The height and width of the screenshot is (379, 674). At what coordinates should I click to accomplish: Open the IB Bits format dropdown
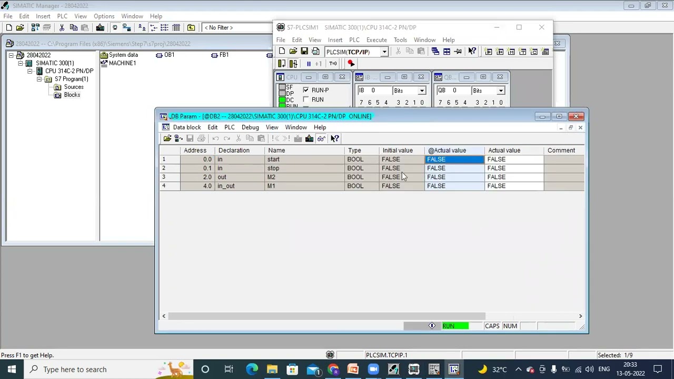tap(422, 91)
